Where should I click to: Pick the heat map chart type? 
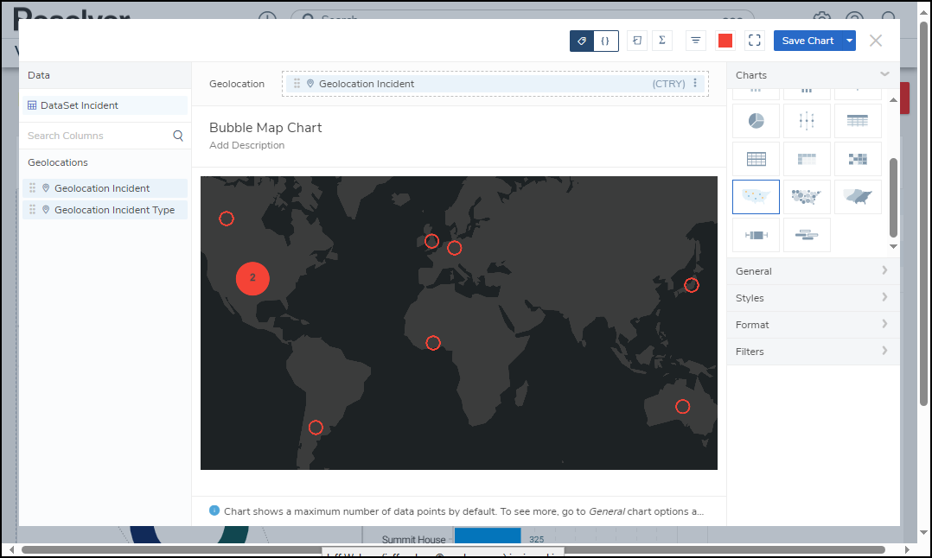pyautogui.click(x=858, y=159)
